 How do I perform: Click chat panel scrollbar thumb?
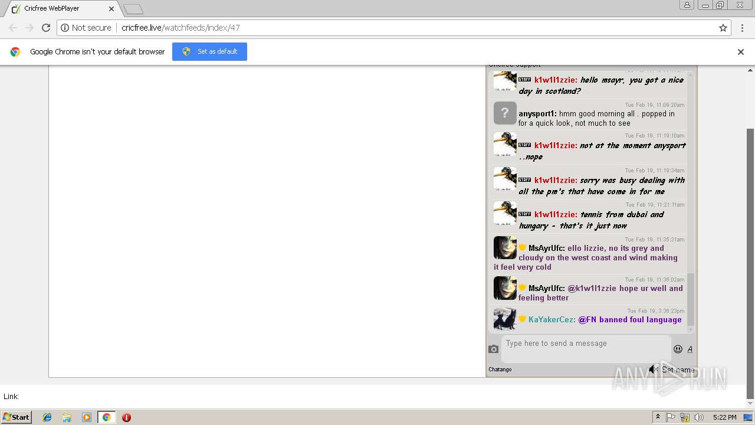[x=691, y=299]
